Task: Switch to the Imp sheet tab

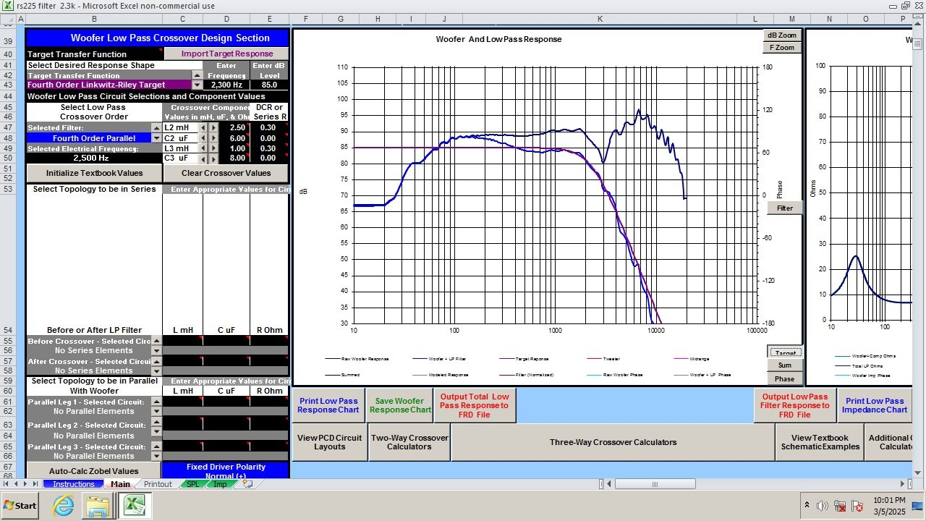Action: pyautogui.click(x=220, y=484)
